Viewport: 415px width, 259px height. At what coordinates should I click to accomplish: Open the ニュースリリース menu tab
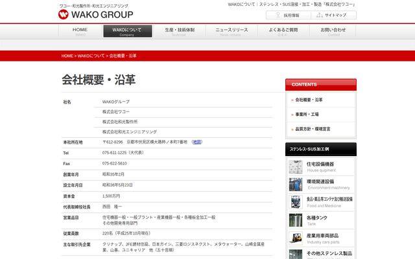click(x=231, y=32)
